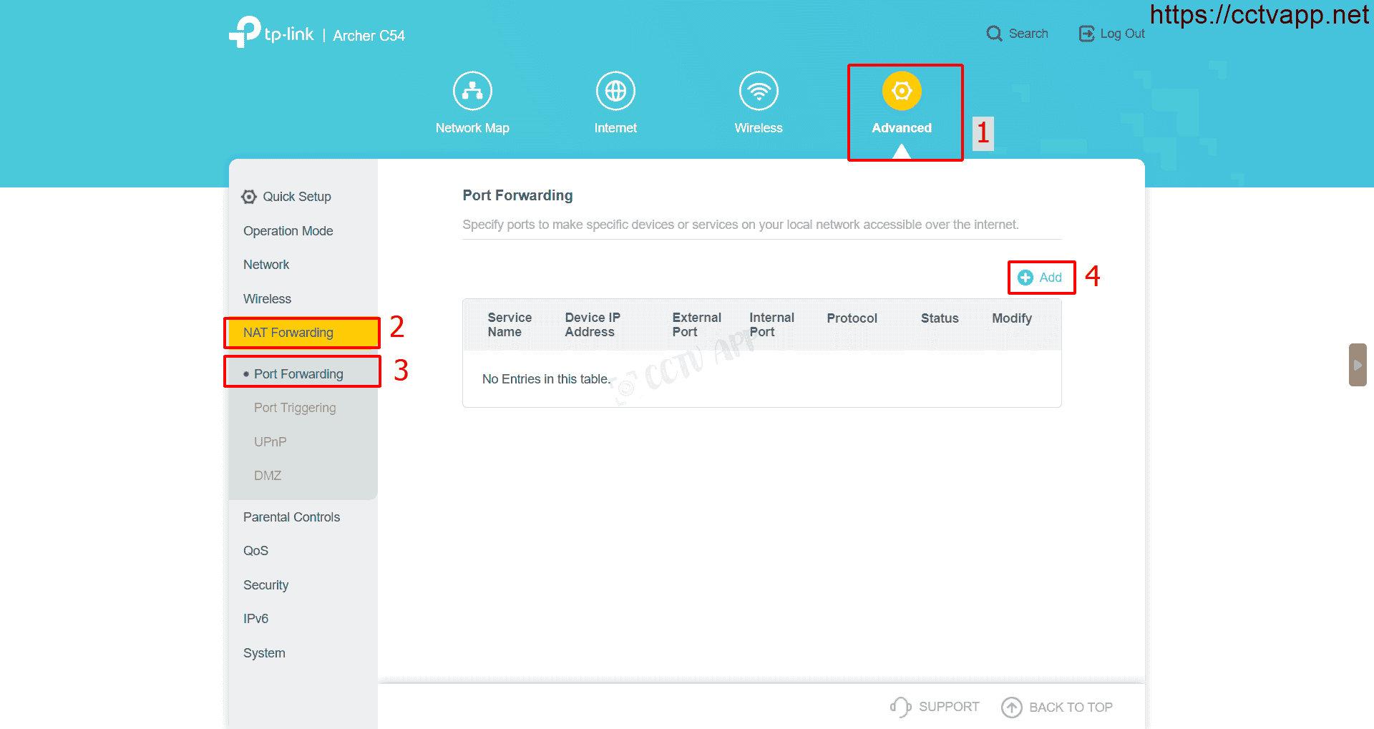Click the Network Map icon
The height and width of the screenshot is (729, 1374).
(x=472, y=92)
